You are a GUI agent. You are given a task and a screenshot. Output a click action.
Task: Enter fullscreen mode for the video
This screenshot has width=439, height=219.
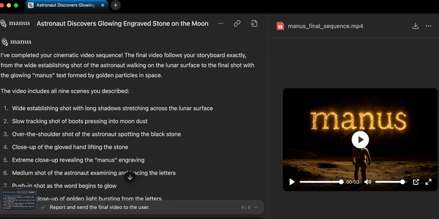click(429, 182)
